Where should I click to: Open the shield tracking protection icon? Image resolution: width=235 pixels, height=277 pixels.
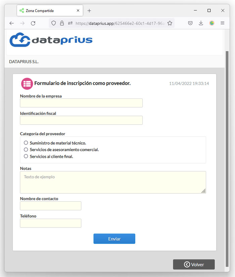[53, 23]
